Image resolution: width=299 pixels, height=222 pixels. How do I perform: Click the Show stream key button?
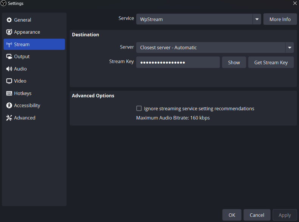tap(234, 63)
